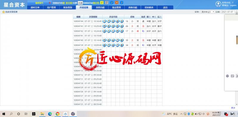238x117 pixels.
Task: Click the Windows Start button
Action: coord(4,114)
